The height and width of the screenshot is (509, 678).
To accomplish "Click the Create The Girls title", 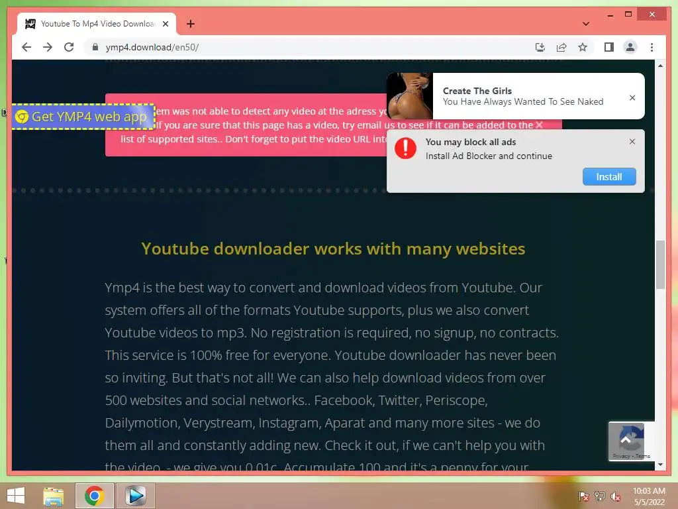I will click(477, 91).
